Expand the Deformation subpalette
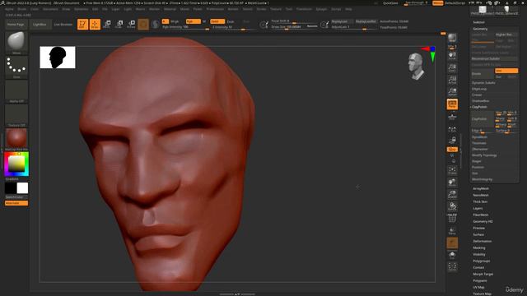 pos(482,241)
